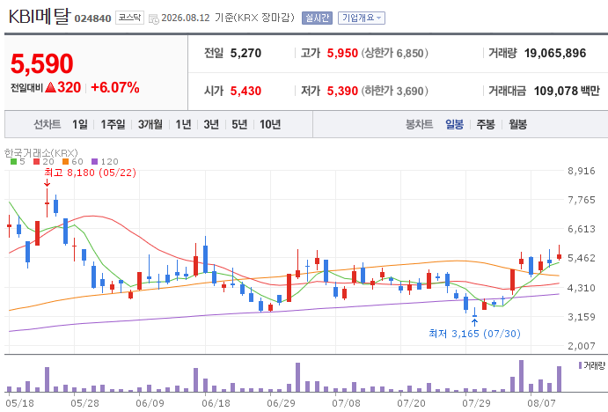
Task: Click the 전일 value 5,270
Action: click(x=245, y=53)
